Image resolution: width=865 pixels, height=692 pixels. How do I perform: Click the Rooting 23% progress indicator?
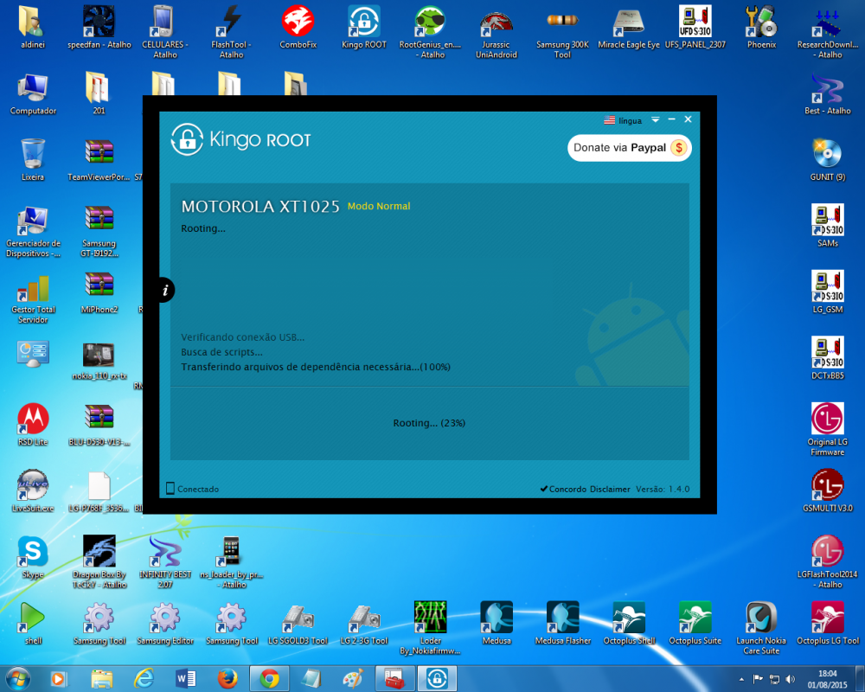pos(429,423)
